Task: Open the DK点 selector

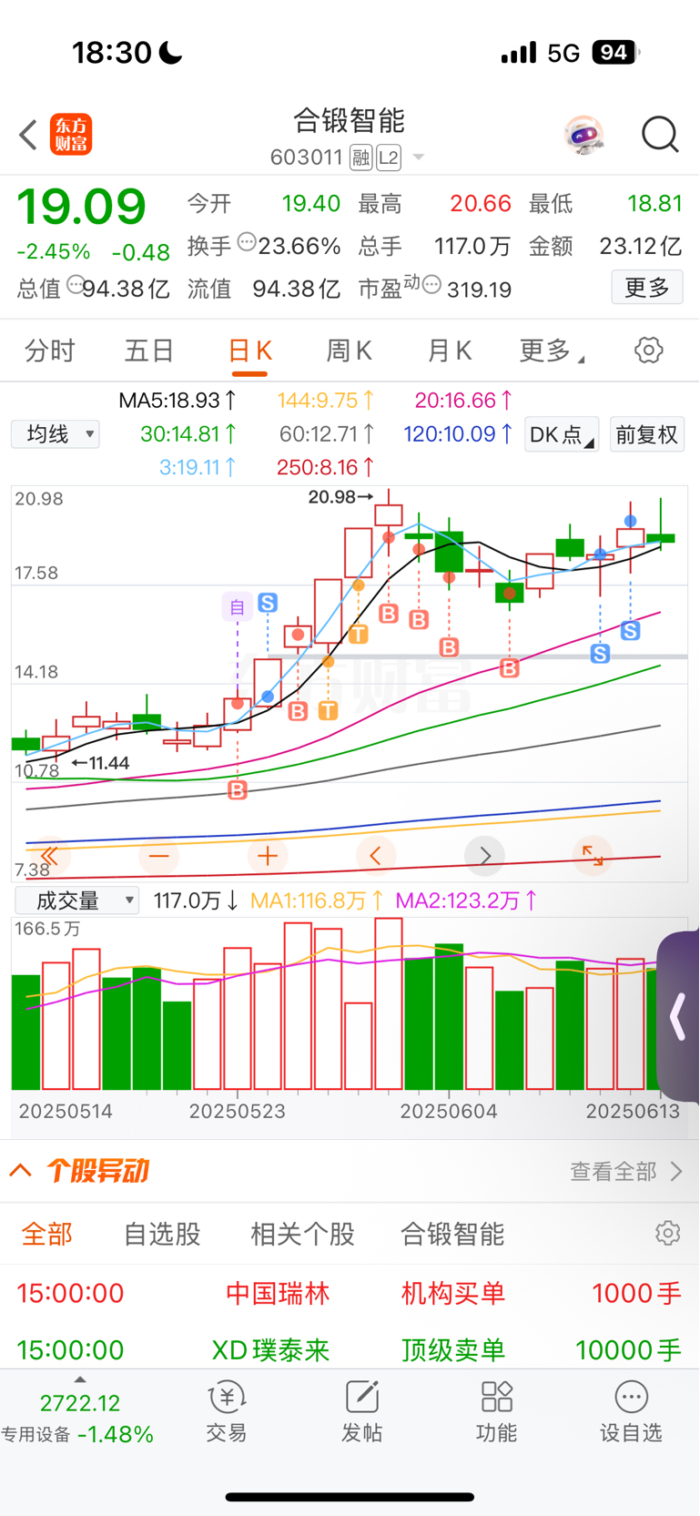Action: pyautogui.click(x=562, y=434)
